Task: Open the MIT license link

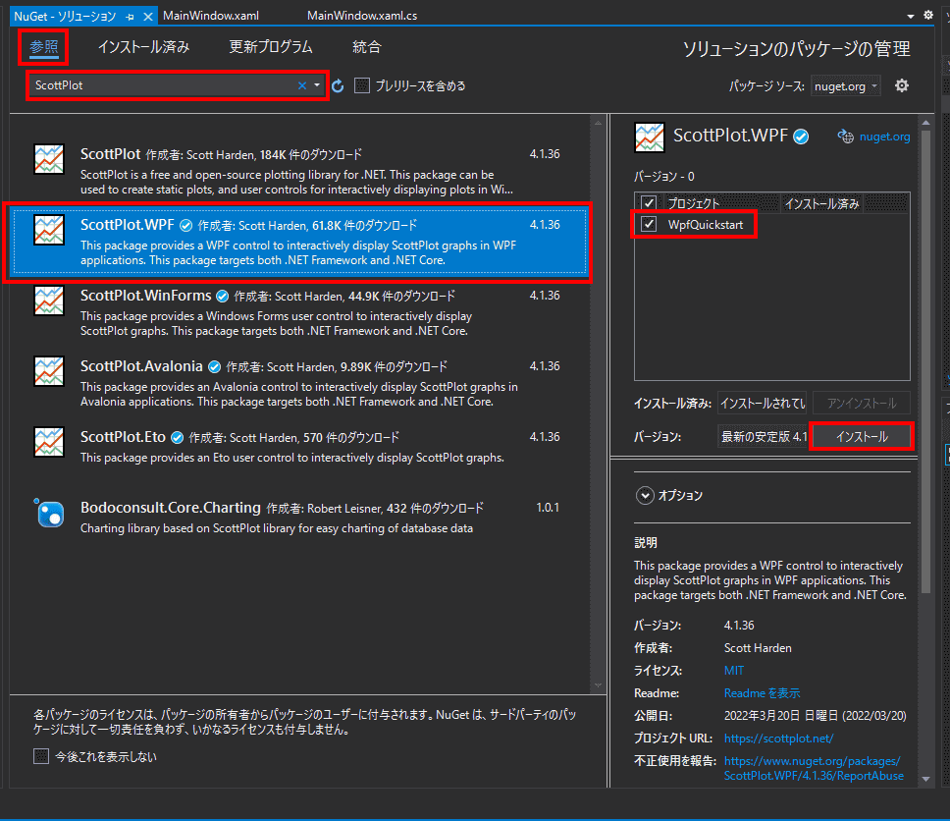Action: point(734,671)
